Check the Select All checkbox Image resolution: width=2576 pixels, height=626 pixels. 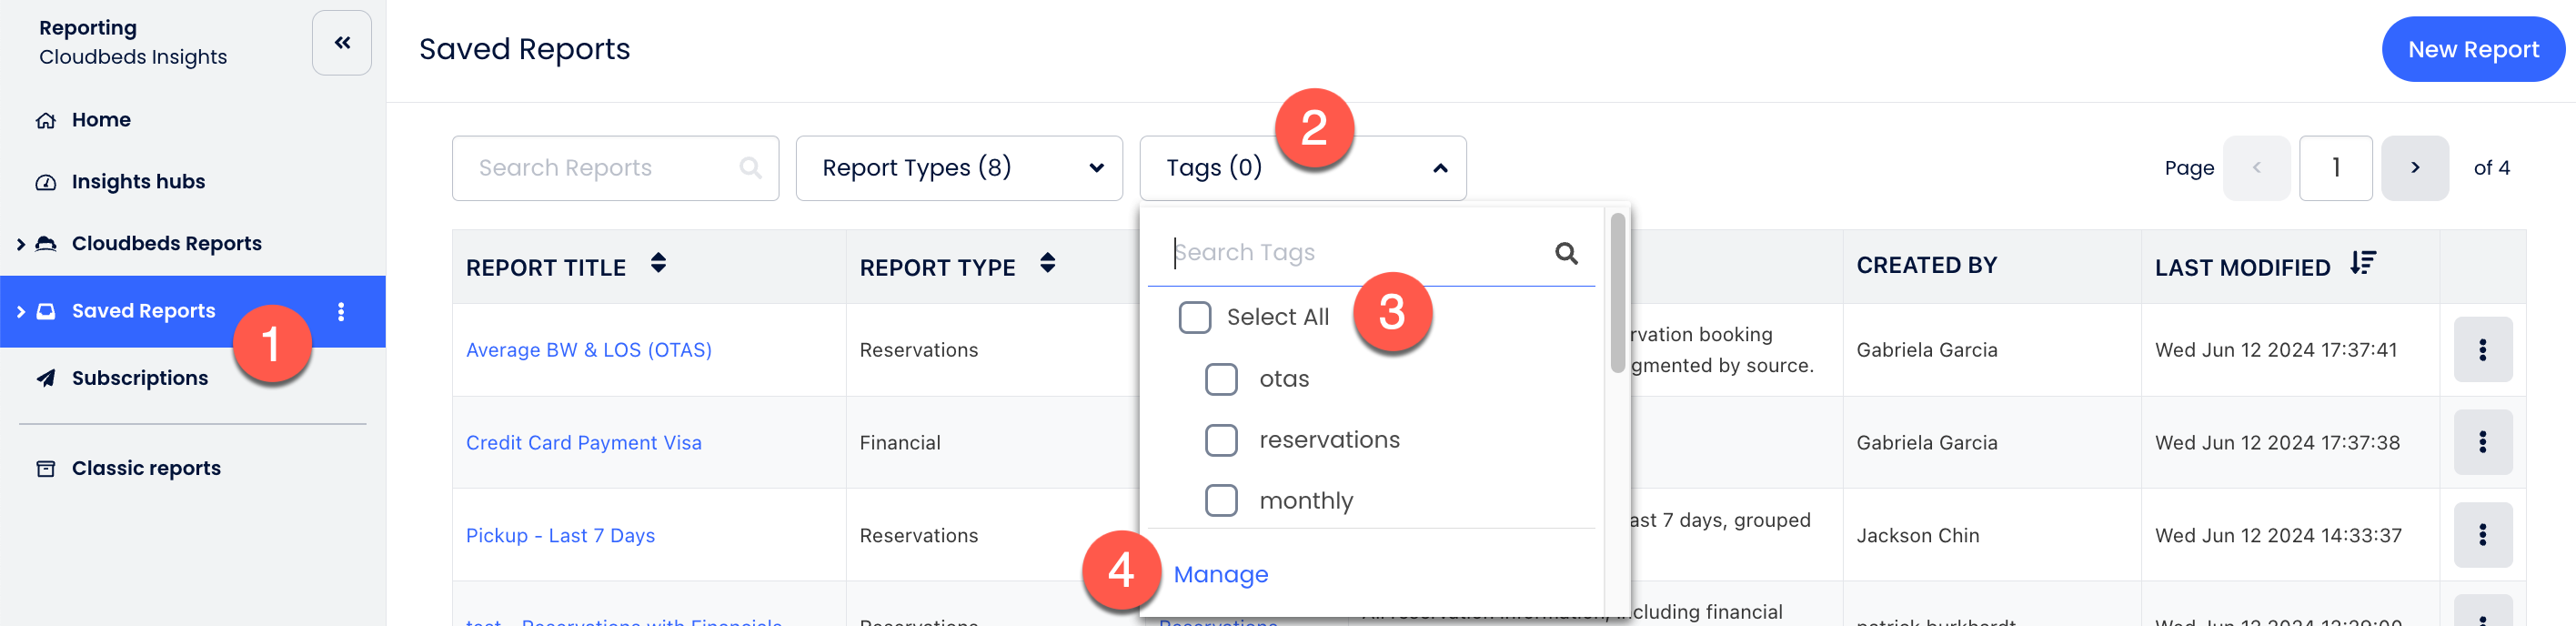tap(1194, 317)
